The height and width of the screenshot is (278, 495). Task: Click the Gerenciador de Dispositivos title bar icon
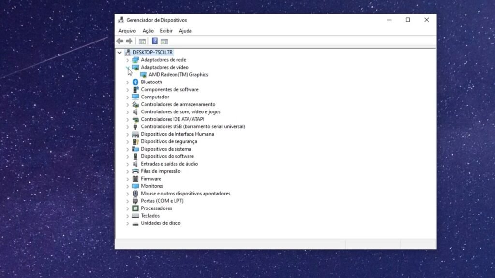(121, 20)
